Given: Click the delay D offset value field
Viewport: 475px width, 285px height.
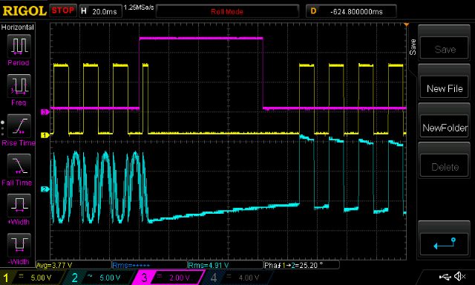Looking at the screenshot, I should [x=351, y=12].
